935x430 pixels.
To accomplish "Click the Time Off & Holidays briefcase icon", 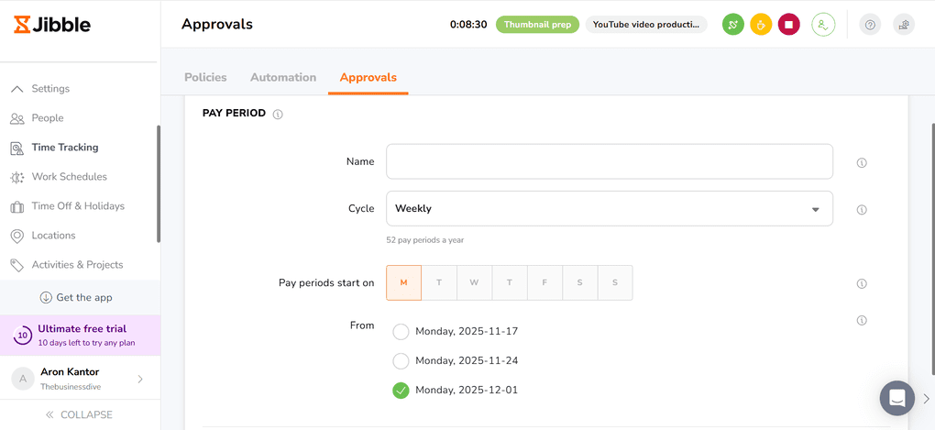I will coord(16,206).
